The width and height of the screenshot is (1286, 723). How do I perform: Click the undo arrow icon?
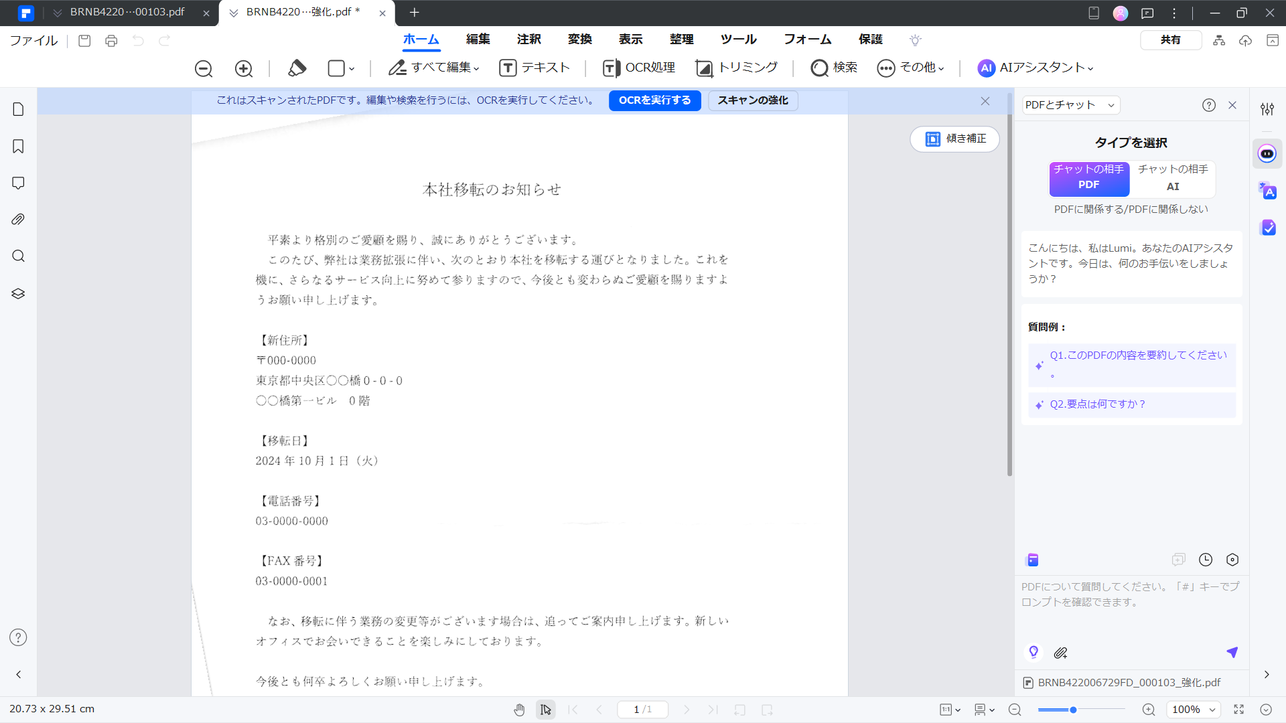138,41
